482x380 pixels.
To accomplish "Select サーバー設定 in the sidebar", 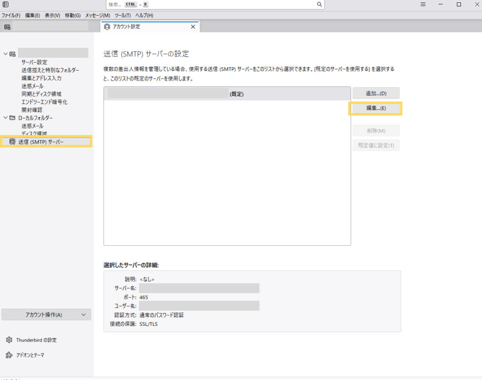I will [x=34, y=62].
